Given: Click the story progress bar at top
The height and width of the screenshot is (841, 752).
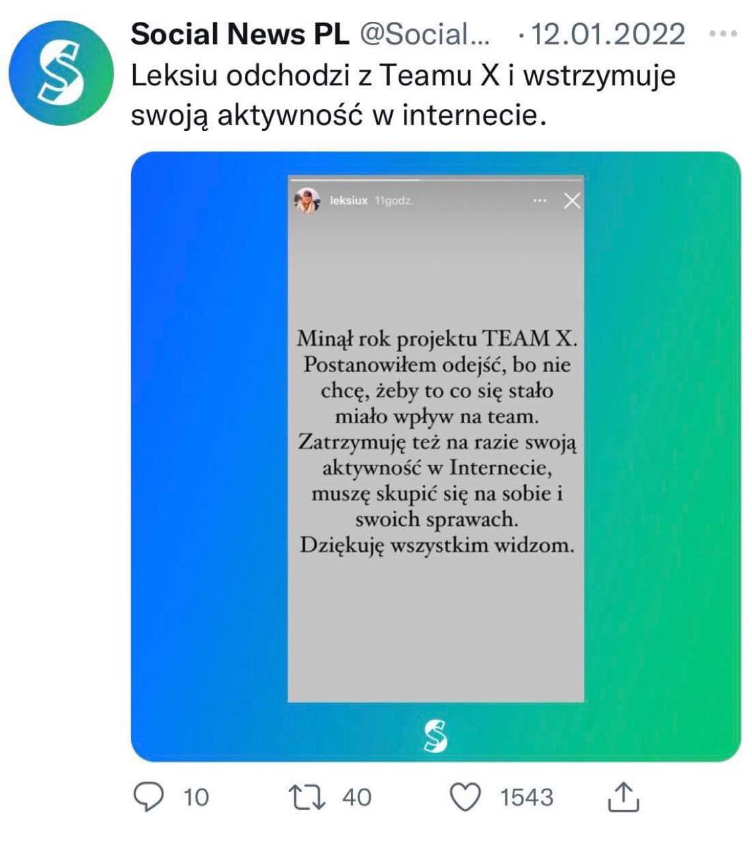Looking at the screenshot, I should click(x=436, y=179).
